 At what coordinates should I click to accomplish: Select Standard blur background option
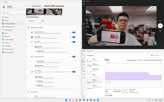[36, 62]
